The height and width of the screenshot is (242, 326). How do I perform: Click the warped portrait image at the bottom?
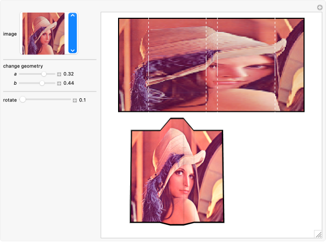tap(177, 175)
